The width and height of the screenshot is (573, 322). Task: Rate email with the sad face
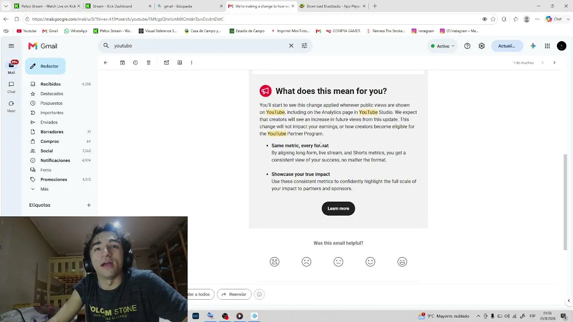click(306, 262)
